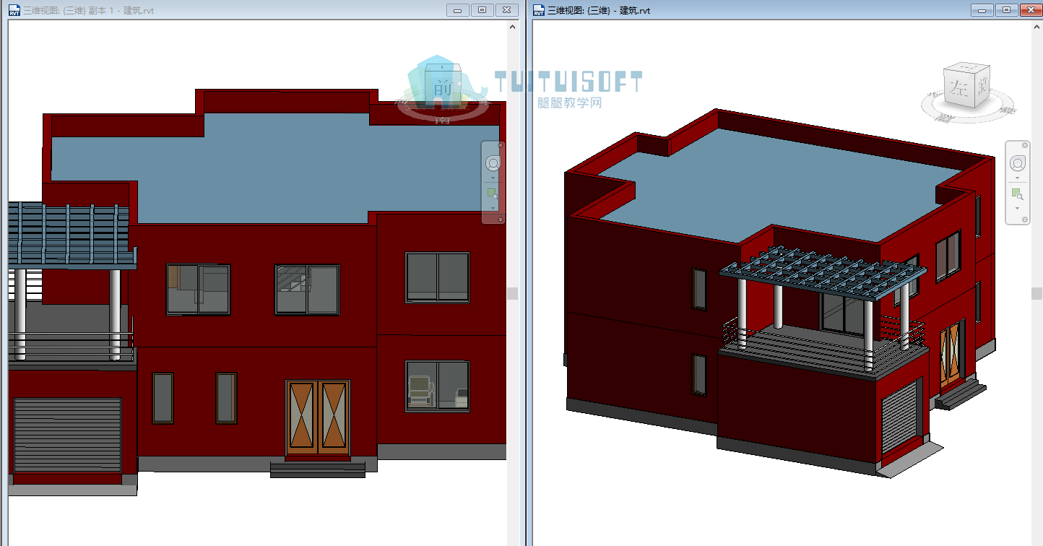Viewport: 1043px width, 546px height.
Task: Select the garage roller door in the left view
Action: coord(67,435)
